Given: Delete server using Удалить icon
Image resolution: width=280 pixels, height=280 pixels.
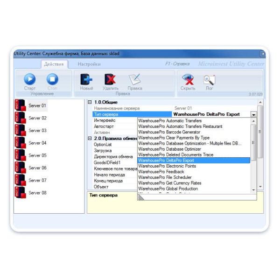Looking at the screenshot, I should pos(110,79).
